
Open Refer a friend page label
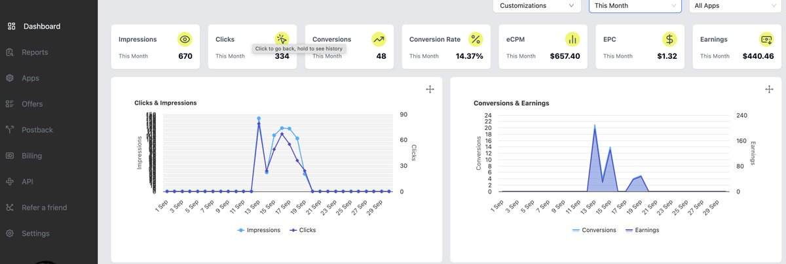[x=44, y=207]
